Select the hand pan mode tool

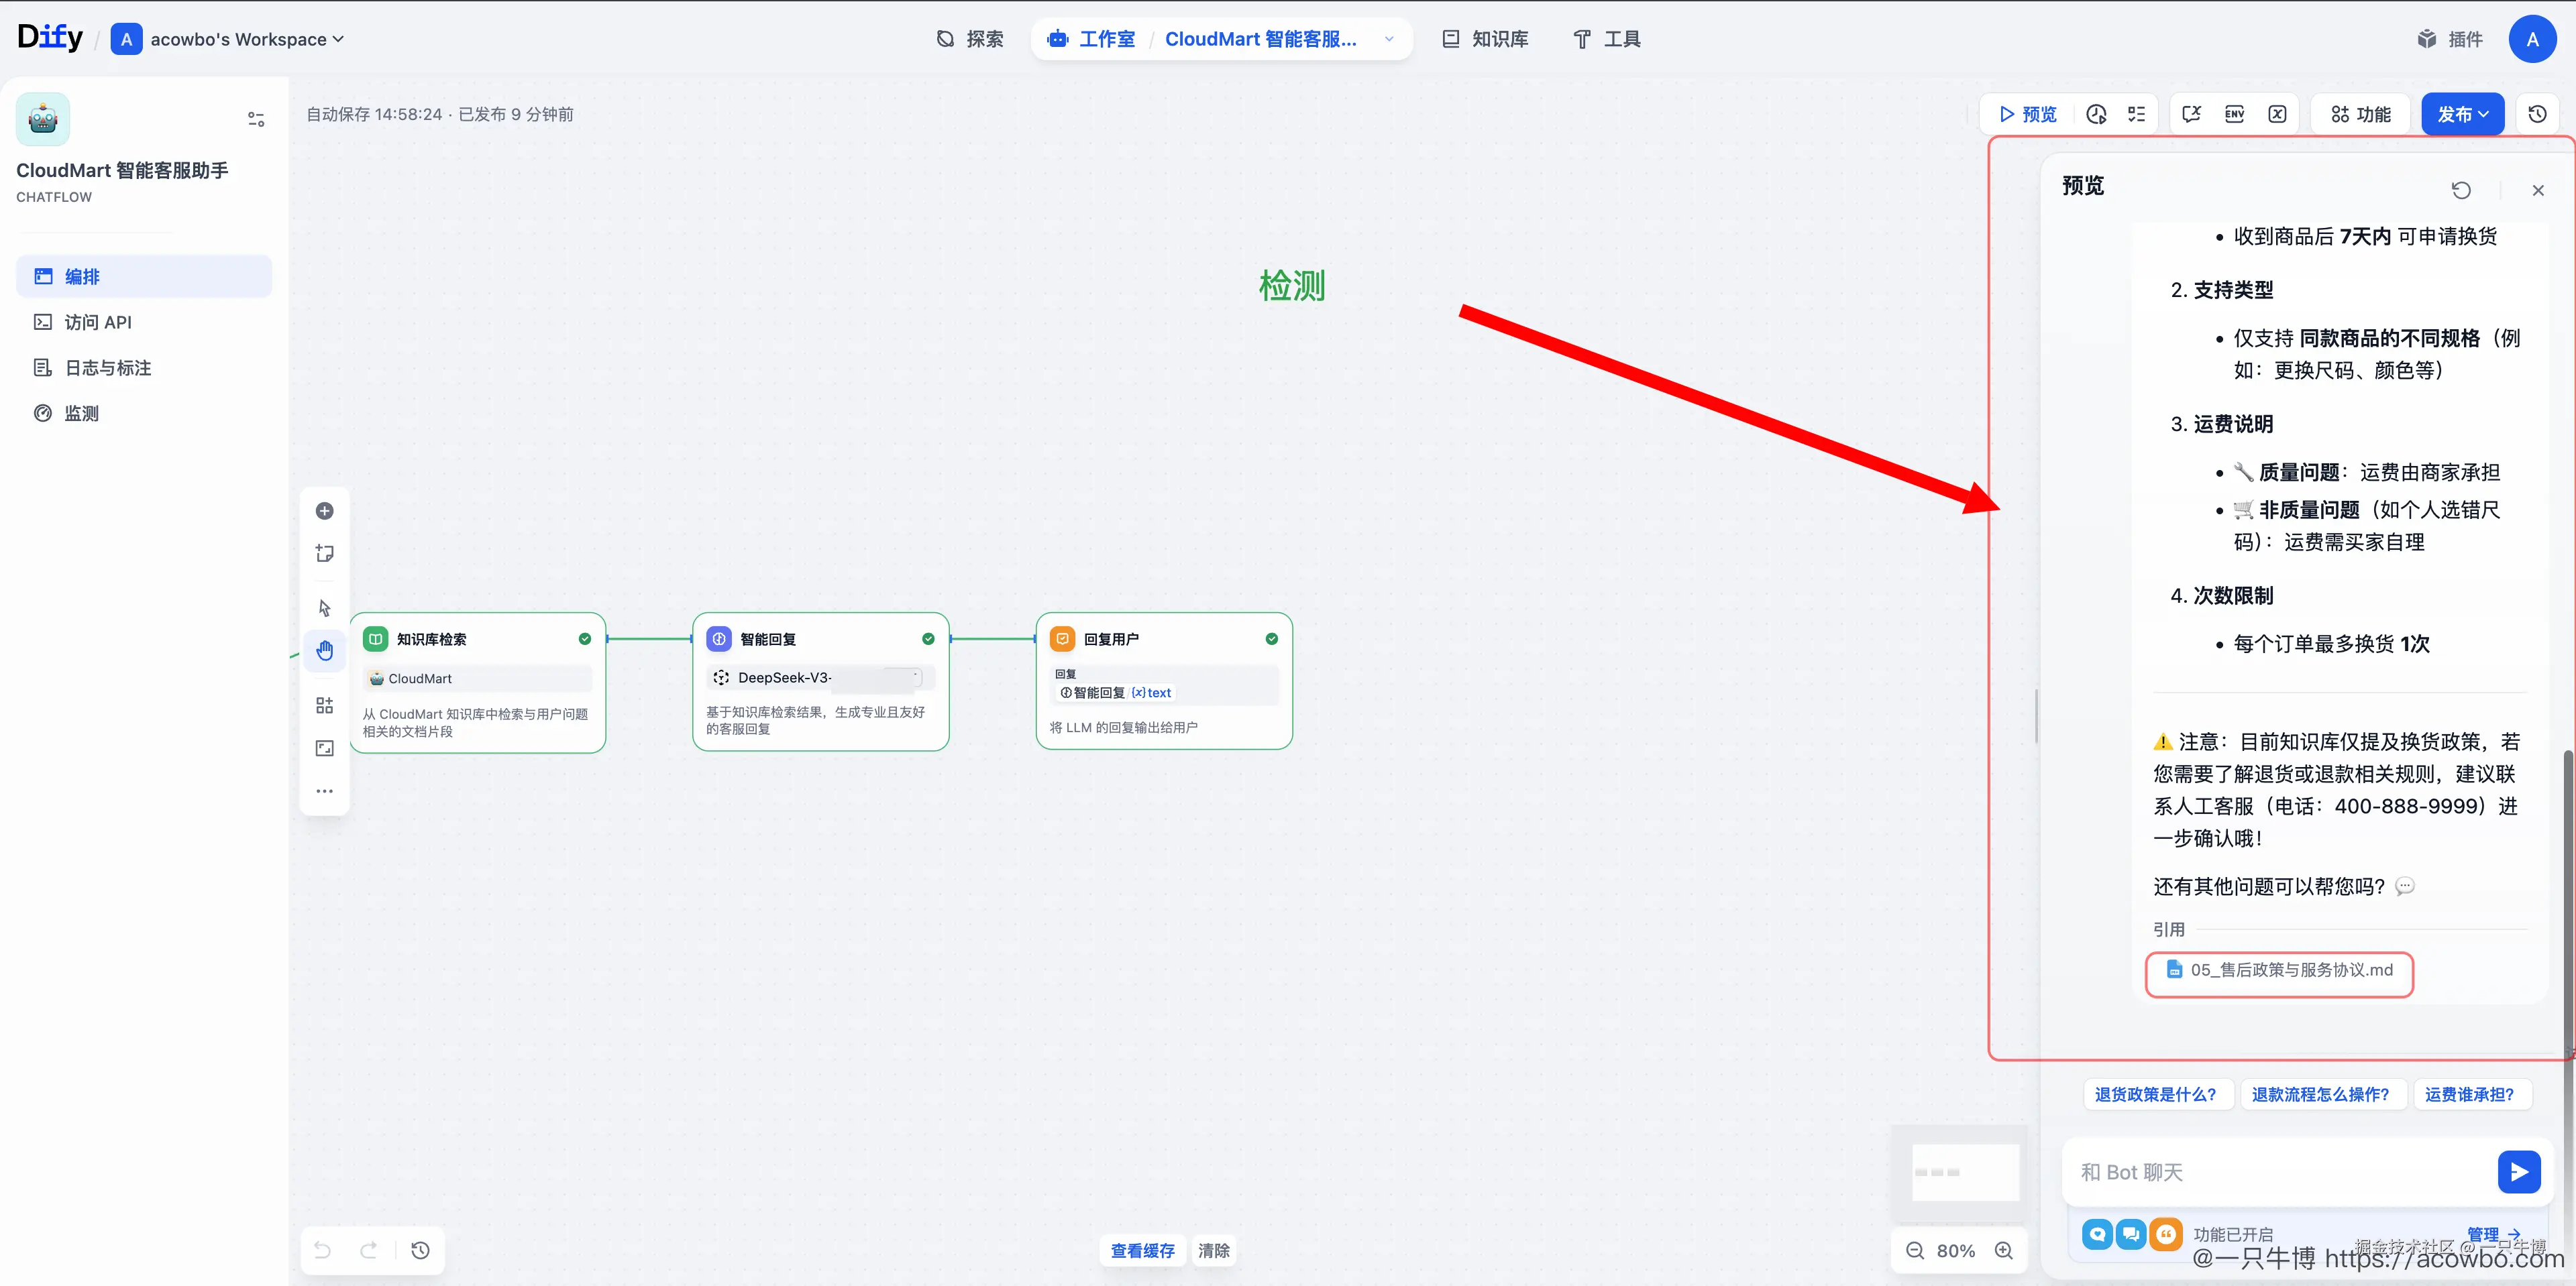[x=325, y=650]
